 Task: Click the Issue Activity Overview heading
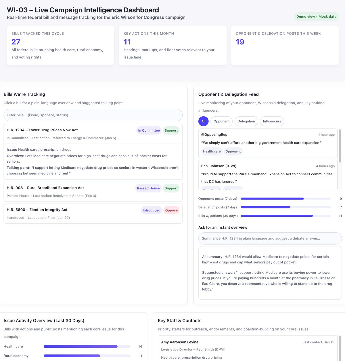44,321
